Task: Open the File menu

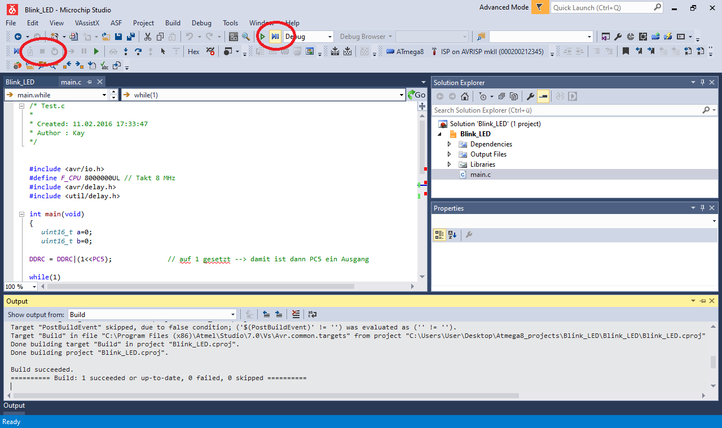Action: (11, 23)
